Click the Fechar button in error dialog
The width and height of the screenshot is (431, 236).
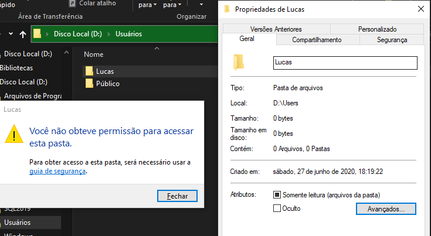177,196
